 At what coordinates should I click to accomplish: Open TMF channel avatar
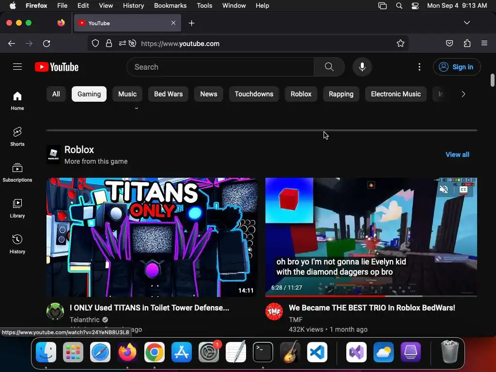(x=274, y=311)
